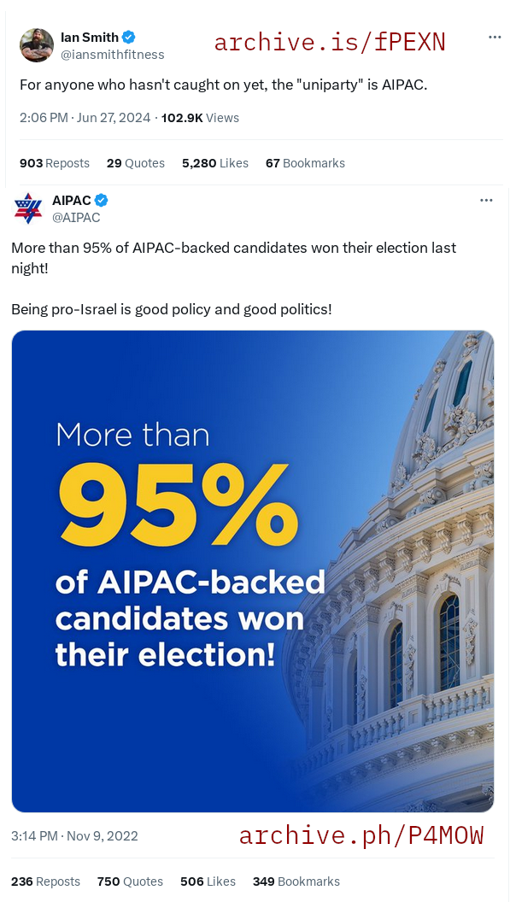The image size is (516, 902).
Task: Click the AIPAC display name
Action: (72, 200)
